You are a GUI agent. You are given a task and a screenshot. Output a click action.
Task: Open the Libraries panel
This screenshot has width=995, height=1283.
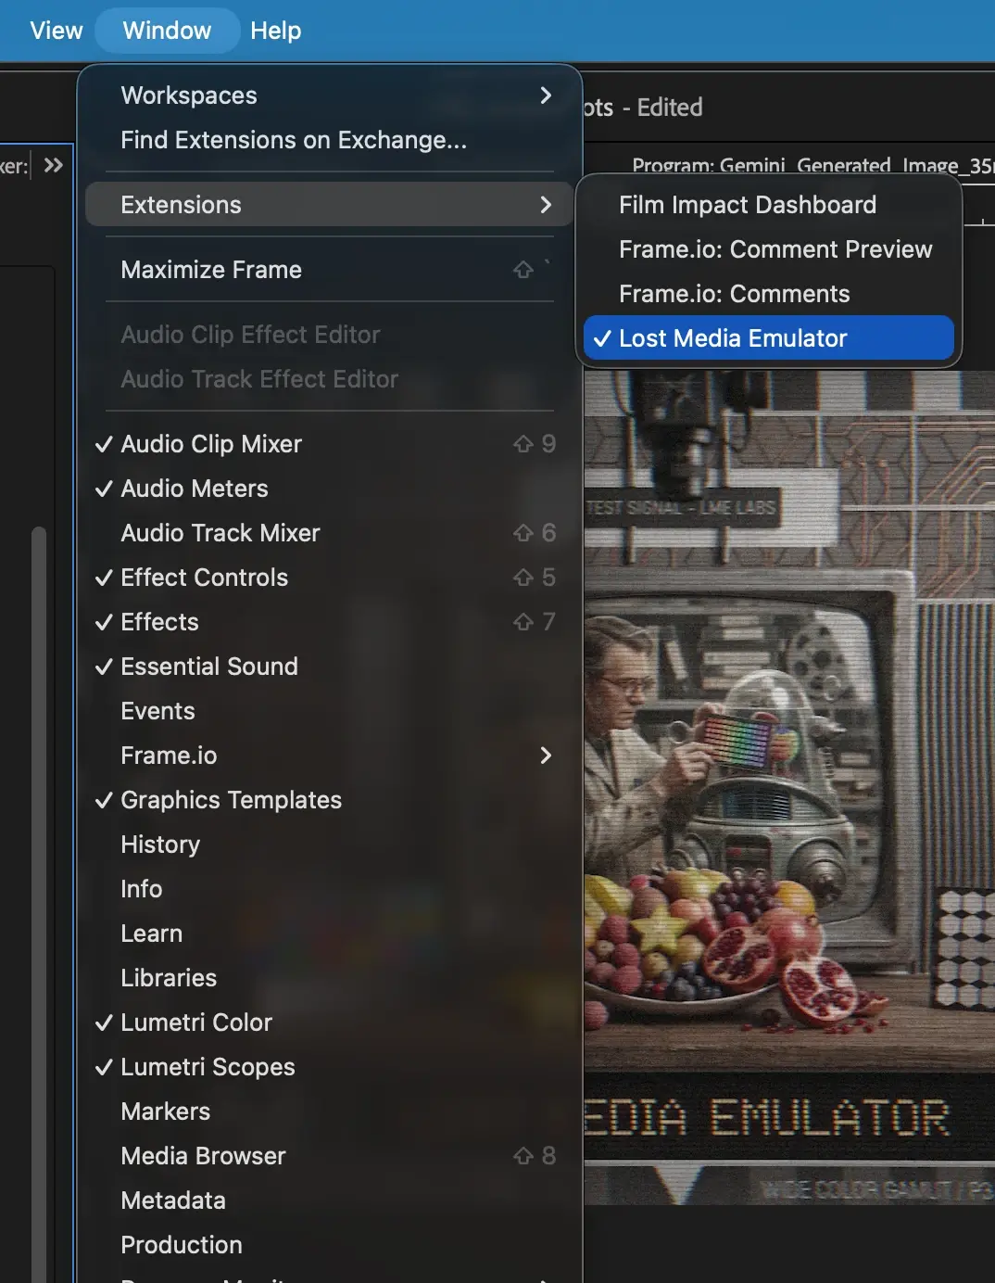pos(330,978)
